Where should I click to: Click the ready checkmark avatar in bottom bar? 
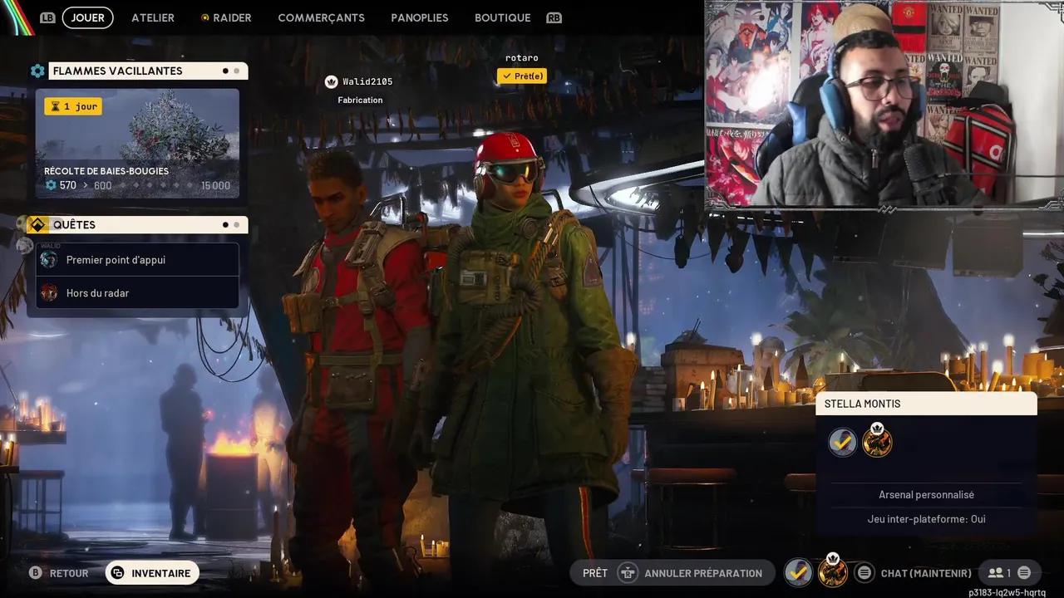click(799, 572)
